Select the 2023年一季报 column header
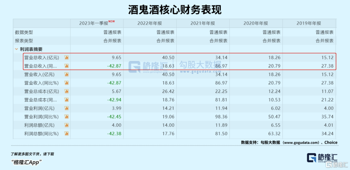350x170 pixels. point(97,23)
